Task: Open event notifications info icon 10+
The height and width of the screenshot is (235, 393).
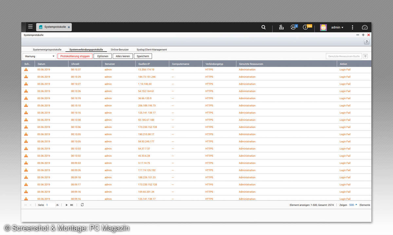Action: point(307,27)
